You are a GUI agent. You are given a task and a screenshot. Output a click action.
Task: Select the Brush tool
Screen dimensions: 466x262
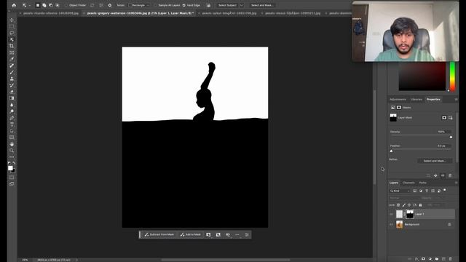(x=12, y=72)
